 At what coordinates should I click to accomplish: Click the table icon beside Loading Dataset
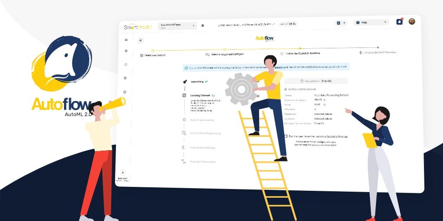(x=184, y=95)
